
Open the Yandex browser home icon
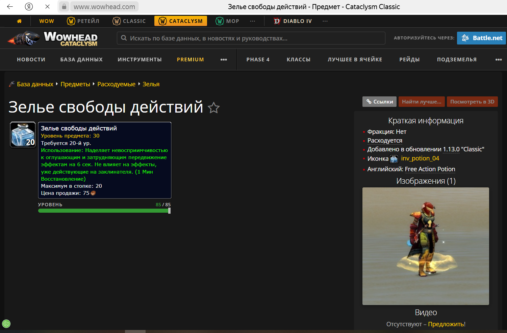(x=29, y=6)
